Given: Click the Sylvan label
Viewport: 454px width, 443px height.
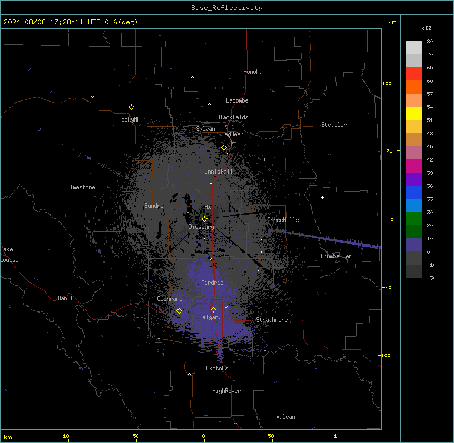Looking at the screenshot, I should coord(205,129).
